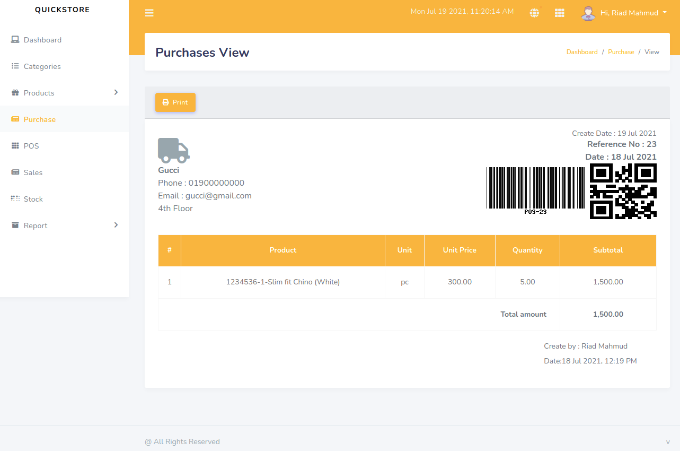Click 'Date:18 Jul 2021, 12:19 PM'
680x451 pixels.
pos(590,361)
